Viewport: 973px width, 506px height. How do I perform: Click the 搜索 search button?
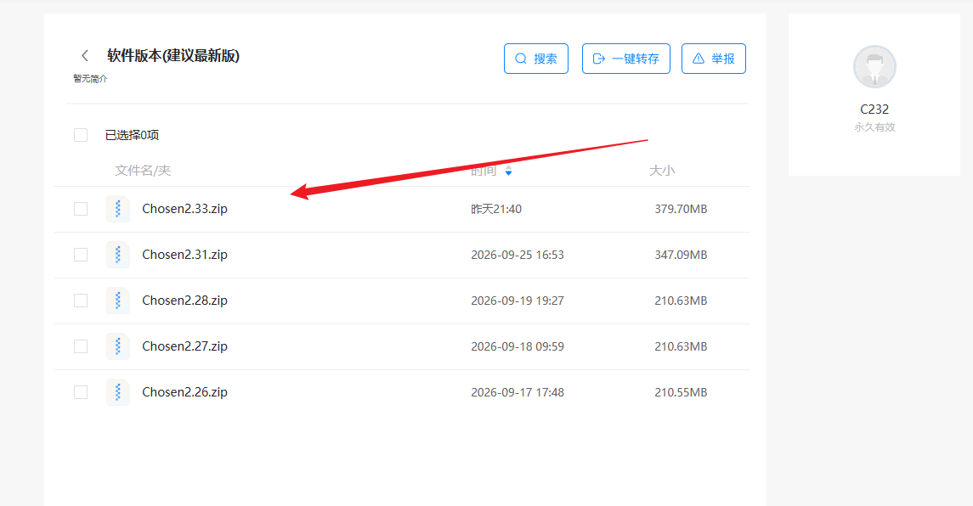point(536,59)
